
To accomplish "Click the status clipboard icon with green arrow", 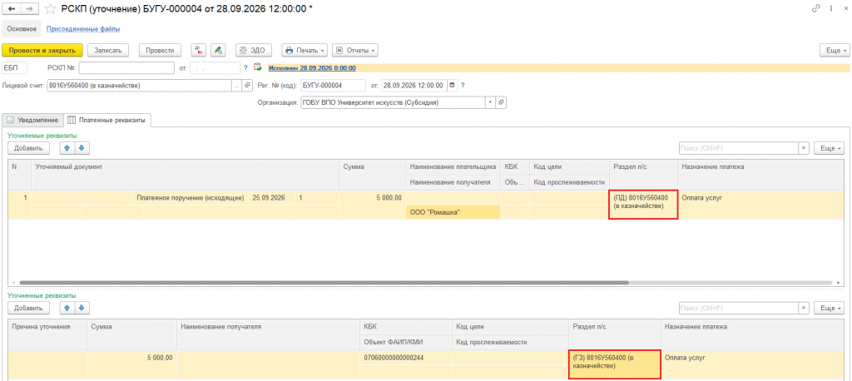I will point(258,67).
